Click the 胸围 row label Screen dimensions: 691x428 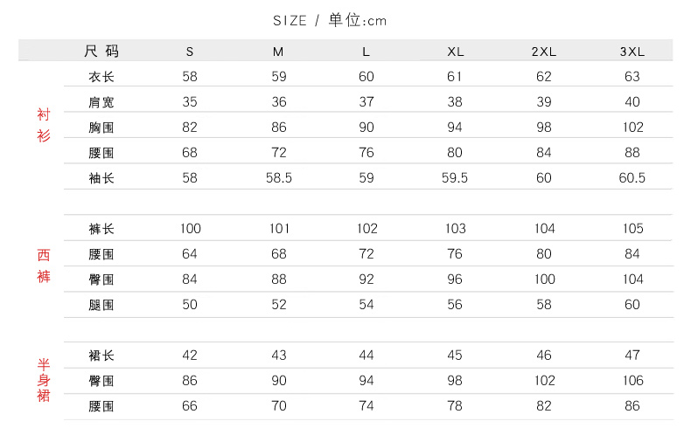pyautogui.click(x=101, y=128)
